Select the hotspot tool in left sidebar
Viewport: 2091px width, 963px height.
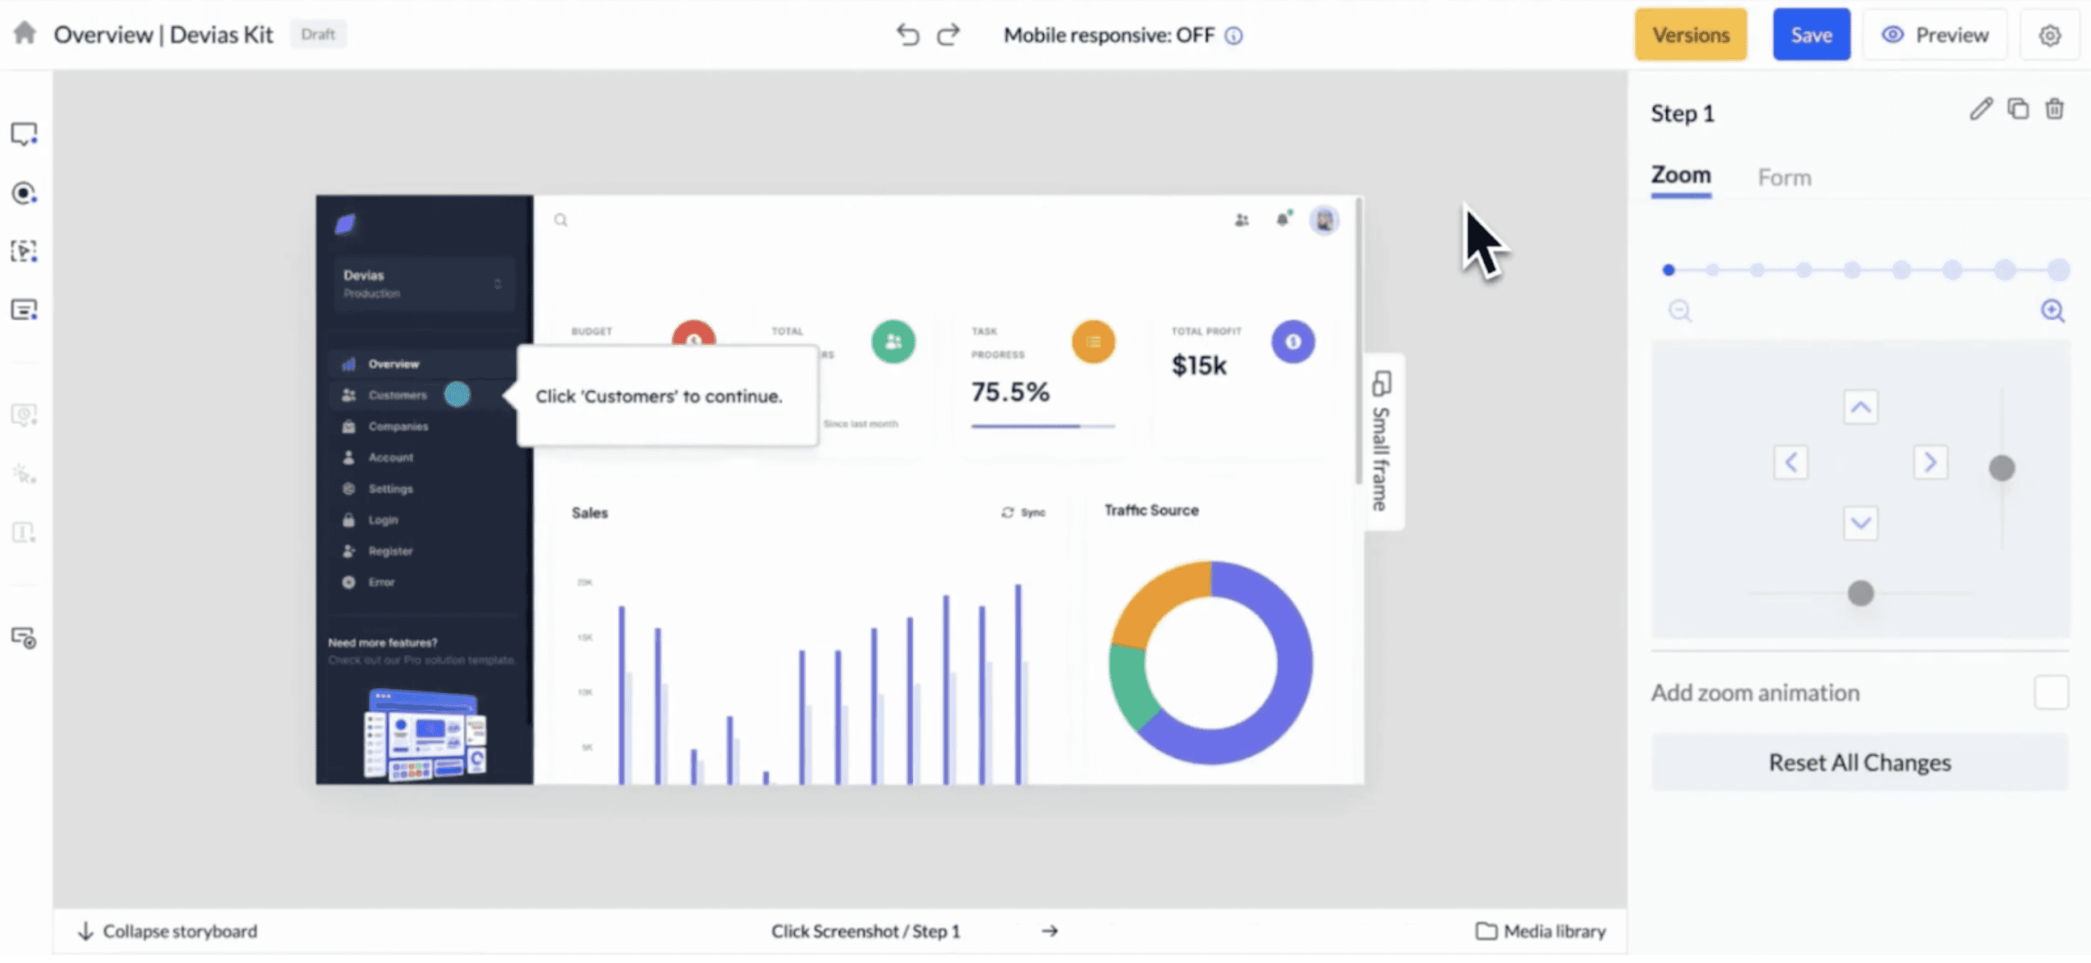pyautogui.click(x=24, y=193)
